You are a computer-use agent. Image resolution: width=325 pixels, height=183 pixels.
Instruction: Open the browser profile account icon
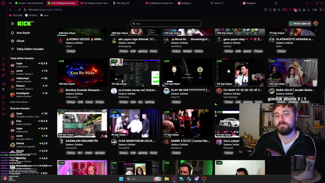coord(304,10)
